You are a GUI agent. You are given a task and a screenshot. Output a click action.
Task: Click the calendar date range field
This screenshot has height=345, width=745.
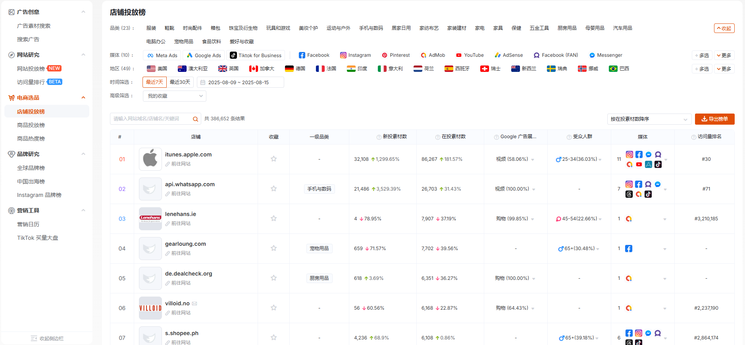[241, 82]
